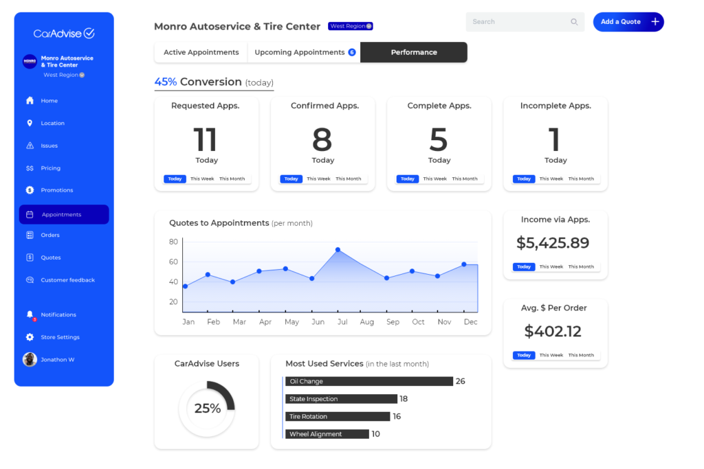Set Avg. $ Per Order to Today

pyautogui.click(x=523, y=355)
